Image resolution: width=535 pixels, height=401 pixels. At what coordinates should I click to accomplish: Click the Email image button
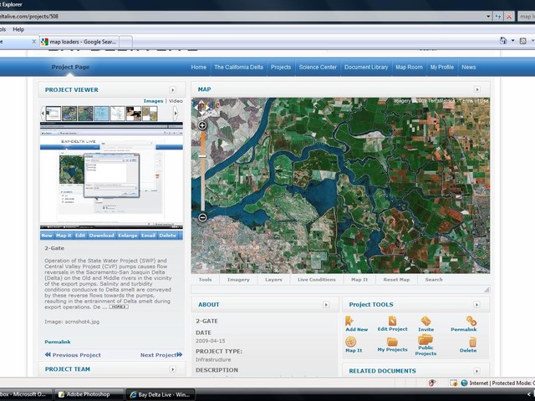coord(148,236)
